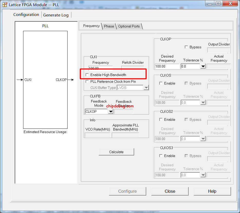Open the Optional Ports tab

pos(129,26)
